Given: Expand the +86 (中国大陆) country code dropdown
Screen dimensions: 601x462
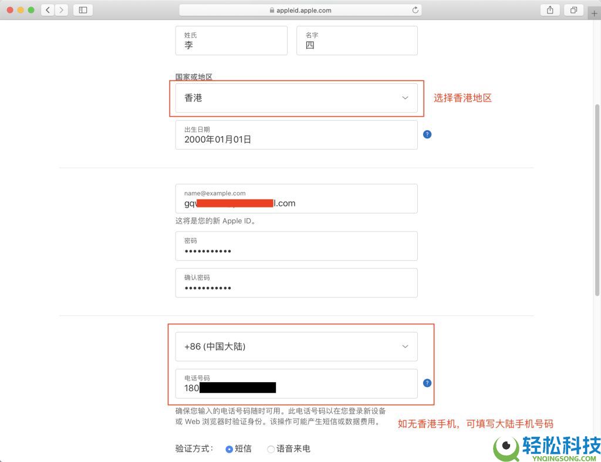Looking at the screenshot, I should pos(296,346).
